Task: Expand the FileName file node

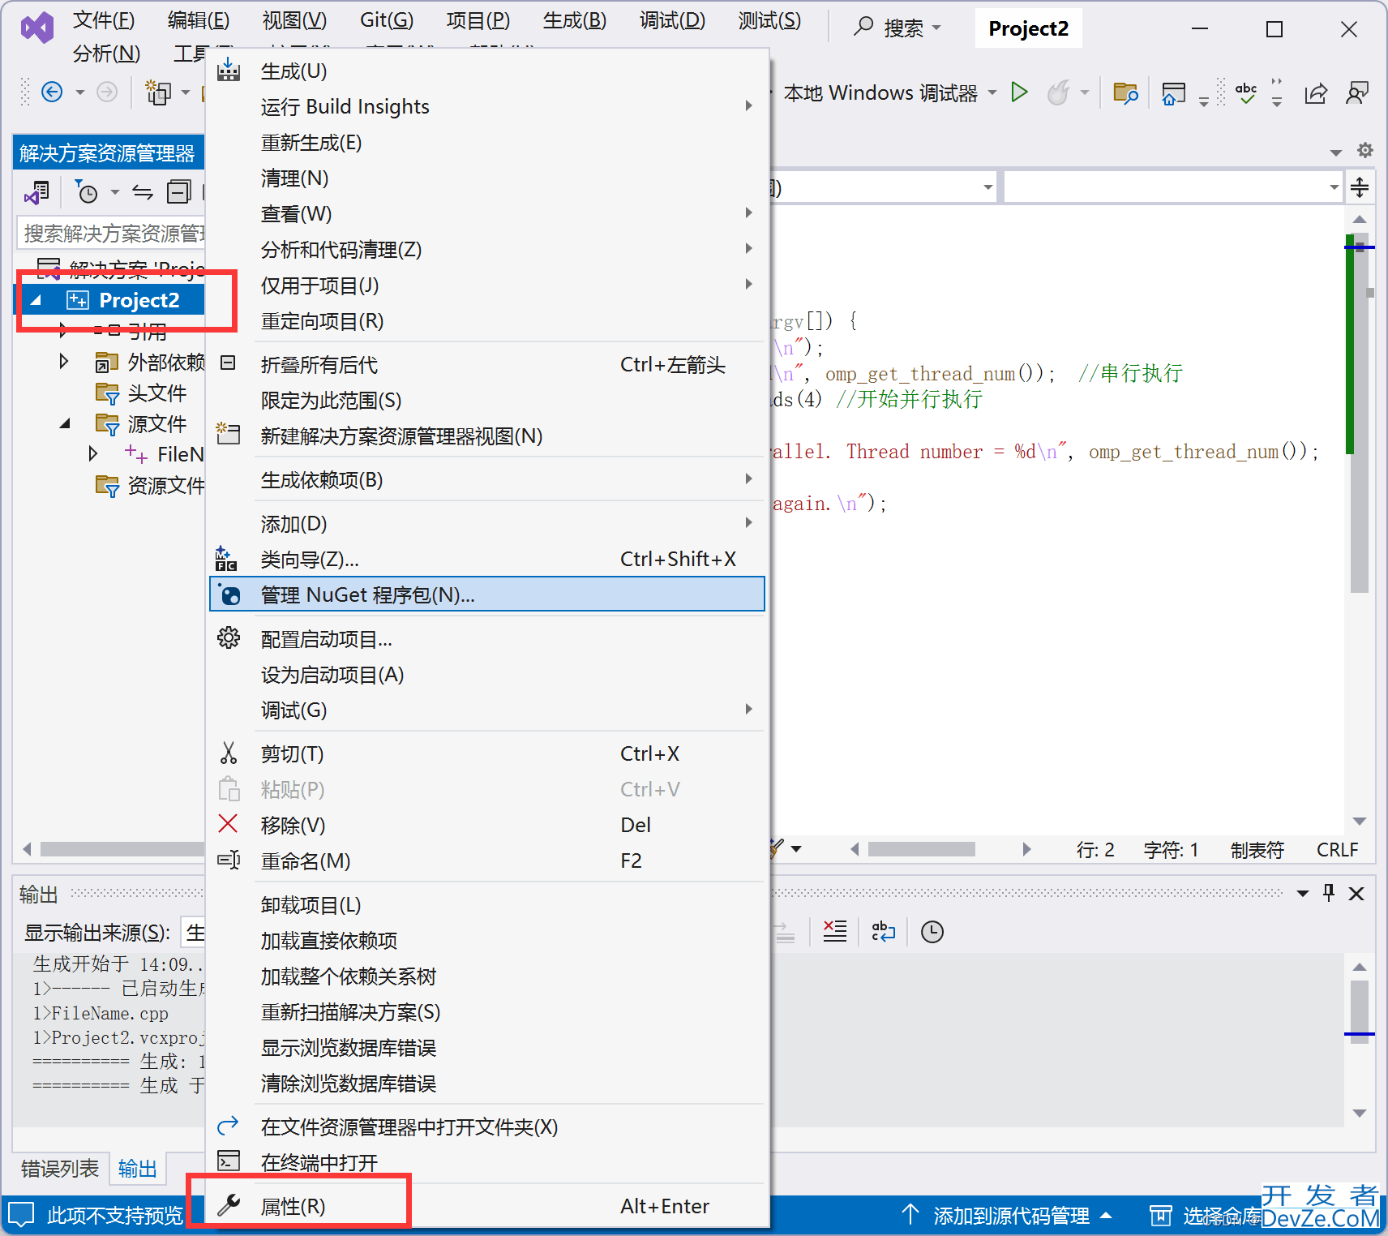Action: [x=93, y=453]
